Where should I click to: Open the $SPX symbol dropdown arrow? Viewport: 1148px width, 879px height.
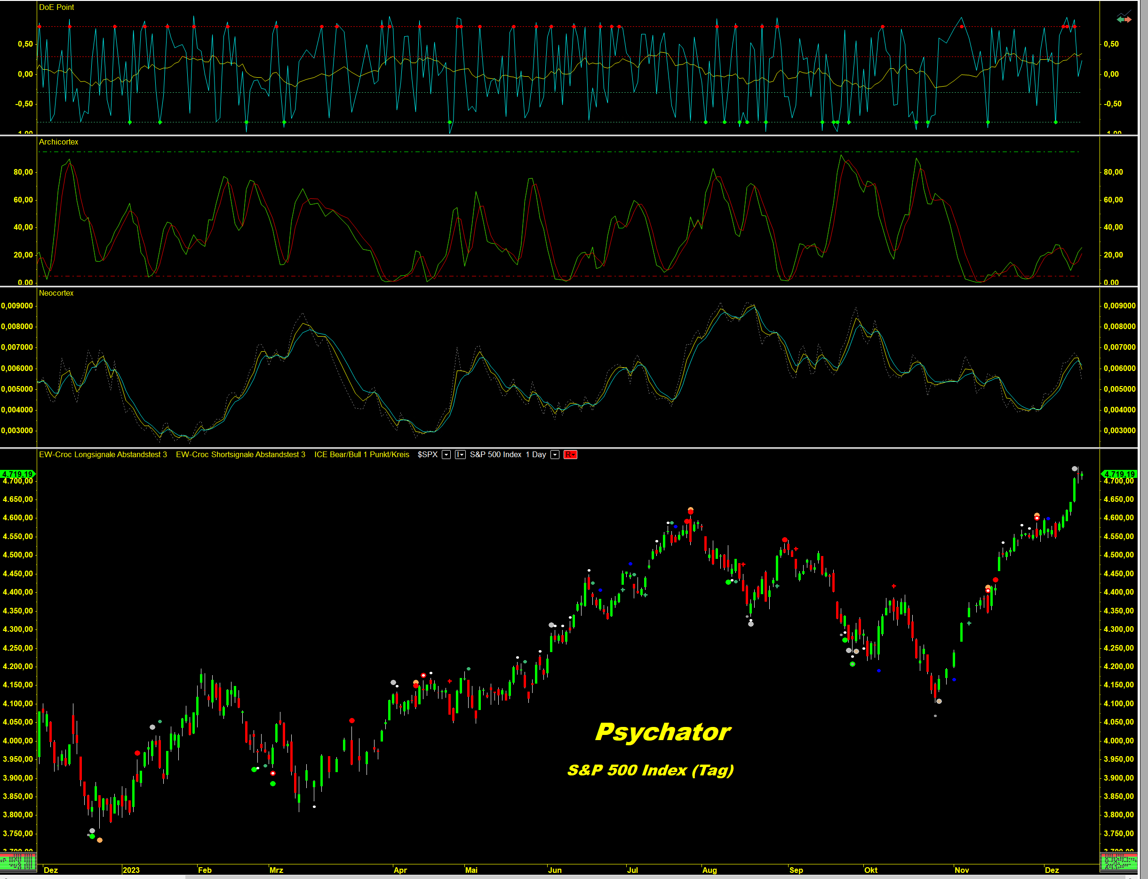click(x=446, y=455)
